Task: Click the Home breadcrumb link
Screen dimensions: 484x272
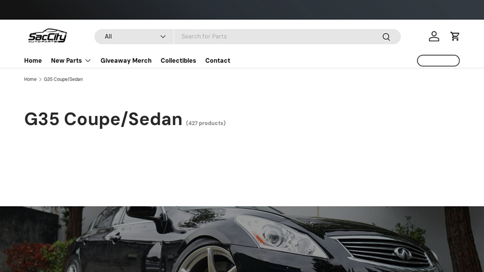Action: click(x=30, y=79)
